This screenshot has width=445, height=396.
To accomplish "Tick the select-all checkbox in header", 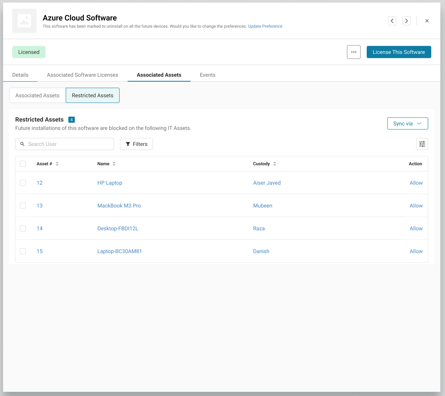I will coord(23,164).
